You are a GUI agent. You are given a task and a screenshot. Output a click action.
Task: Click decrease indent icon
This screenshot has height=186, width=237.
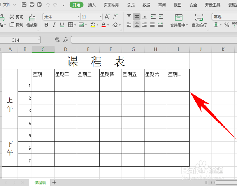(x=153, y=16)
